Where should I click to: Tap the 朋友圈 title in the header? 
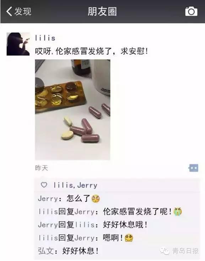coord(102,11)
